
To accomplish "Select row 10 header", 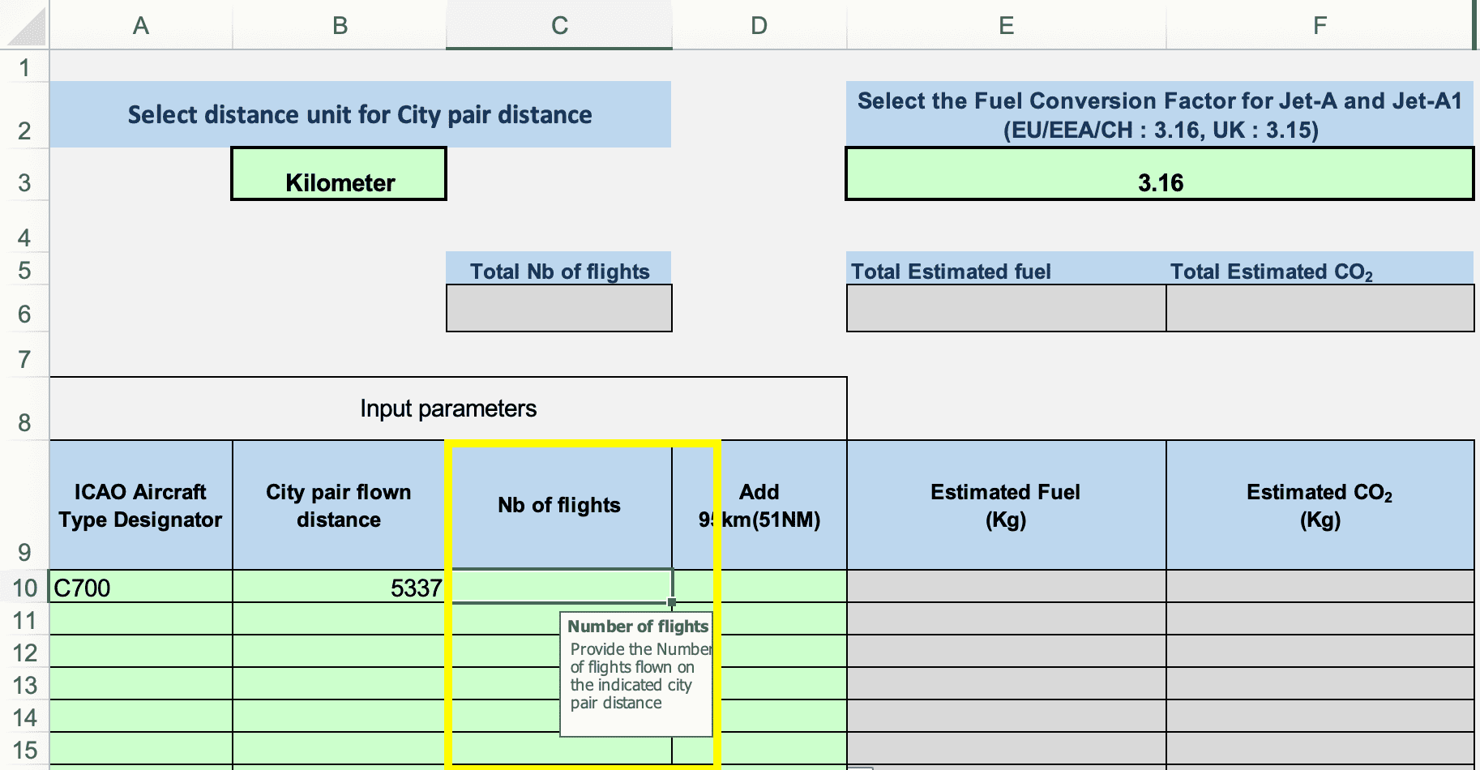I will point(24,588).
